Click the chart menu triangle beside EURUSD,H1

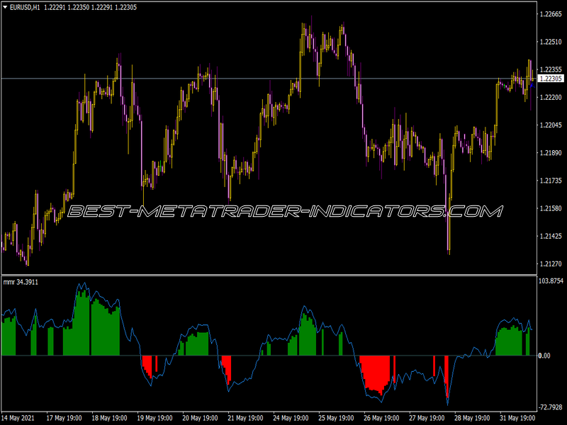click(5, 7)
